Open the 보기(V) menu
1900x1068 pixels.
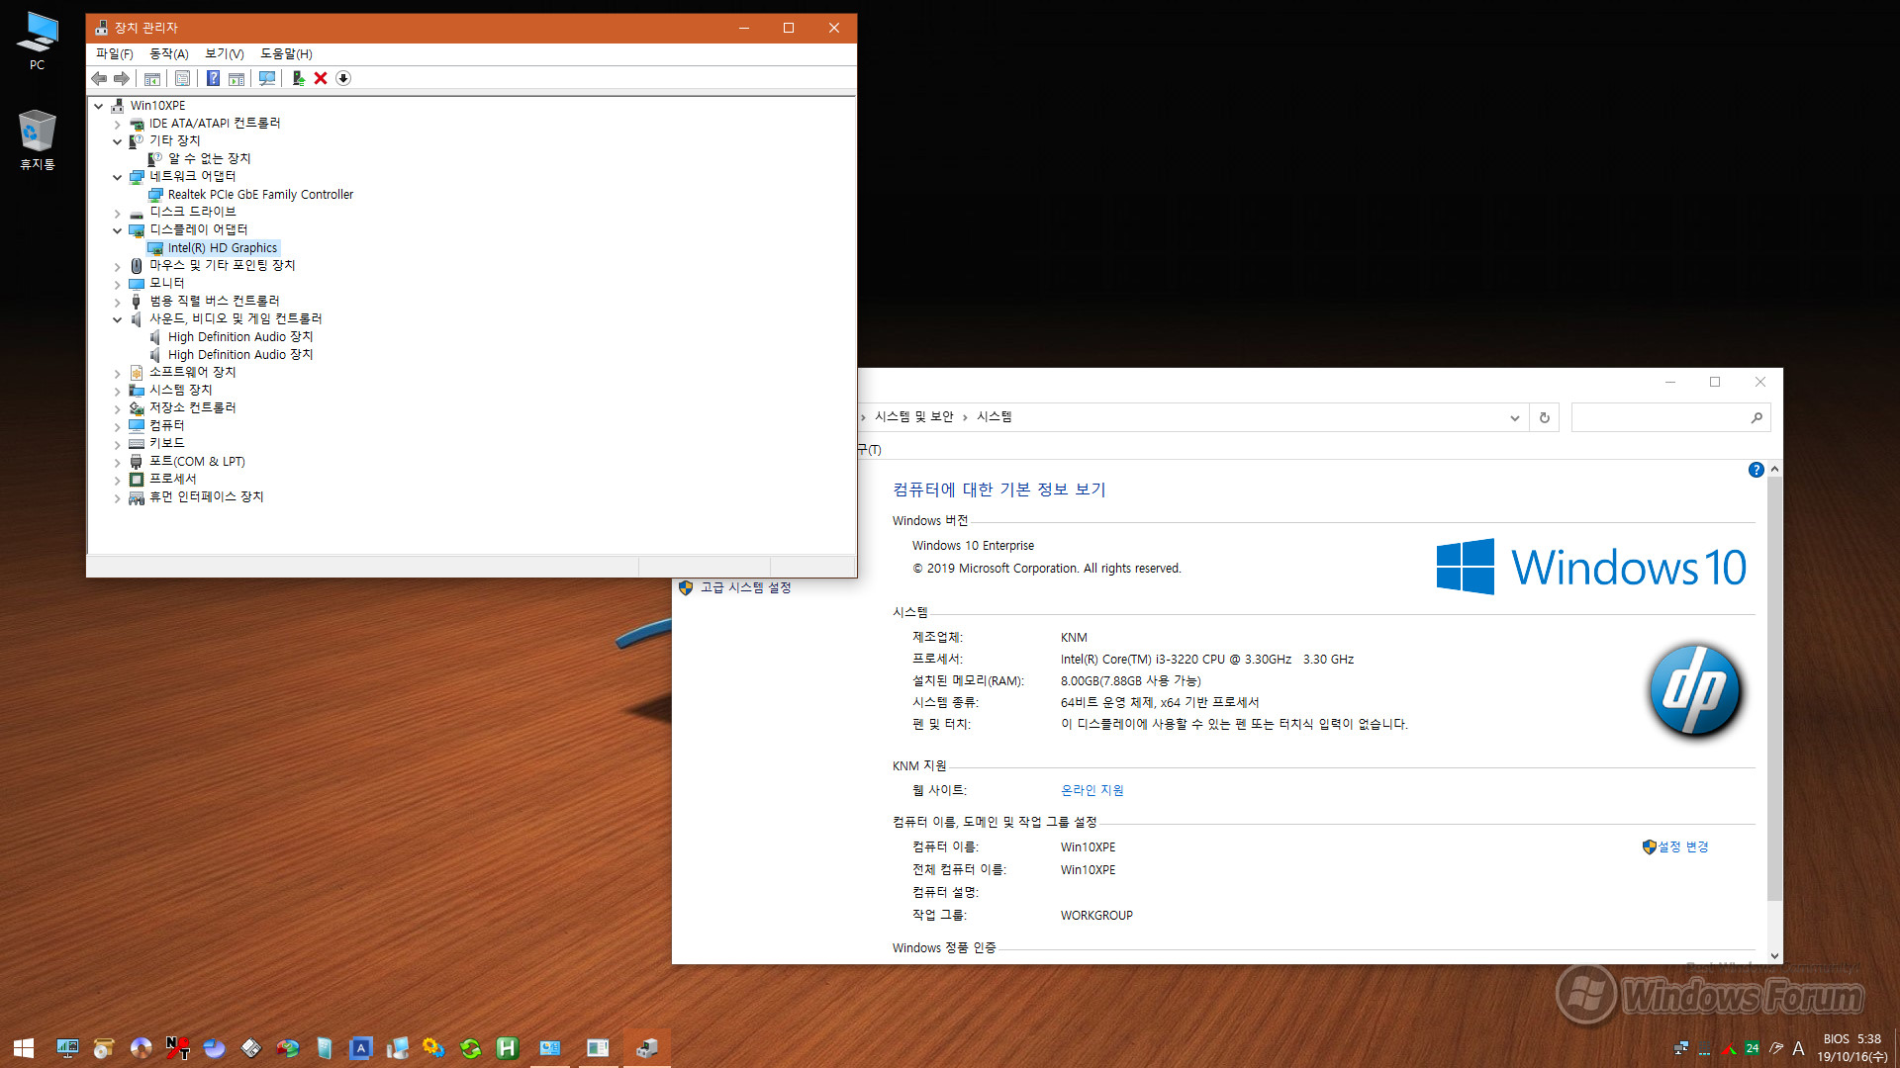225,53
